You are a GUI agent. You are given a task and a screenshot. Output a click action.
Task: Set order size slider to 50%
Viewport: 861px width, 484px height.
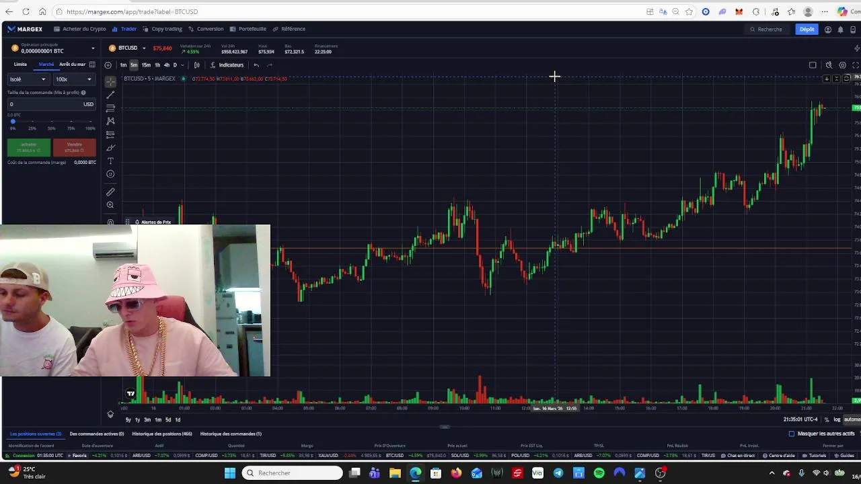[x=52, y=122]
